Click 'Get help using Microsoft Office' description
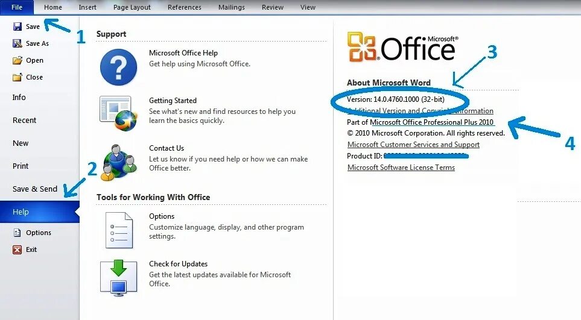581x320 pixels. coord(200,64)
